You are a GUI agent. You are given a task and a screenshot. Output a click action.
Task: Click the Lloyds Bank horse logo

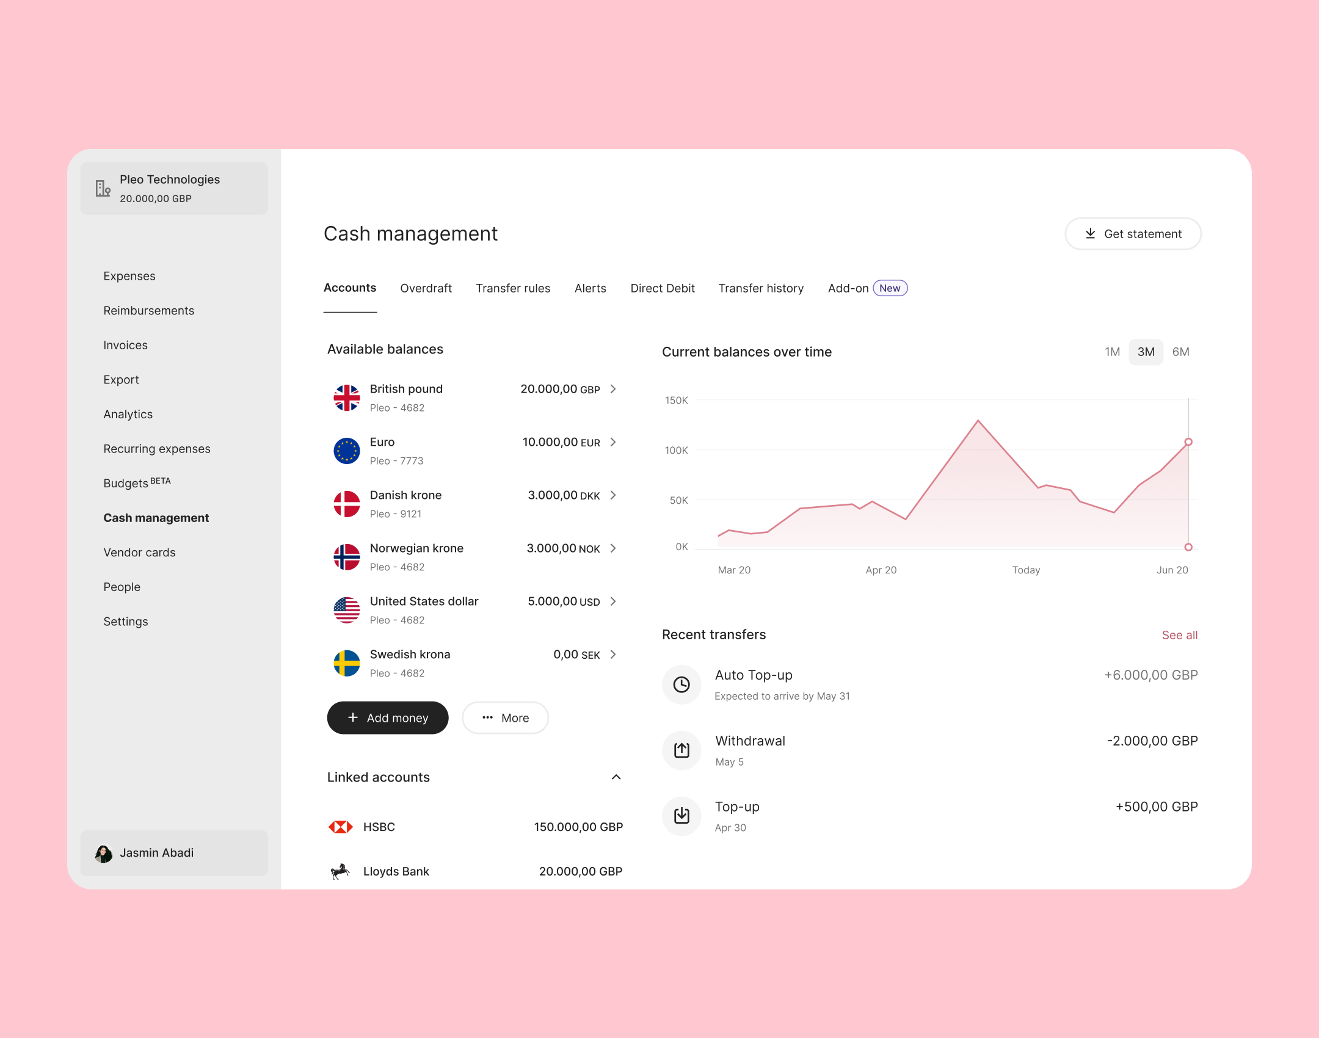click(x=340, y=871)
